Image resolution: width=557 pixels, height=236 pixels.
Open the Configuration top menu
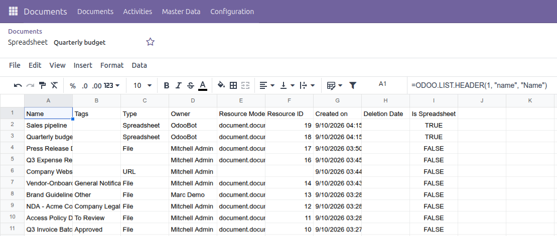pos(232,12)
